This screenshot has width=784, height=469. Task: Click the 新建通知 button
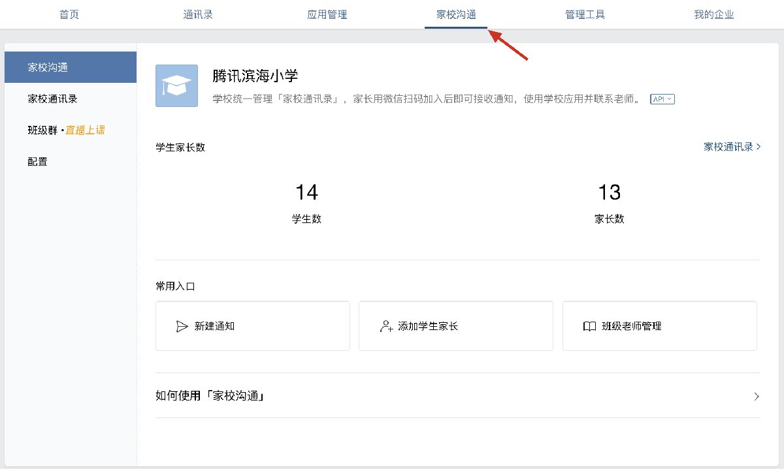pyautogui.click(x=253, y=326)
